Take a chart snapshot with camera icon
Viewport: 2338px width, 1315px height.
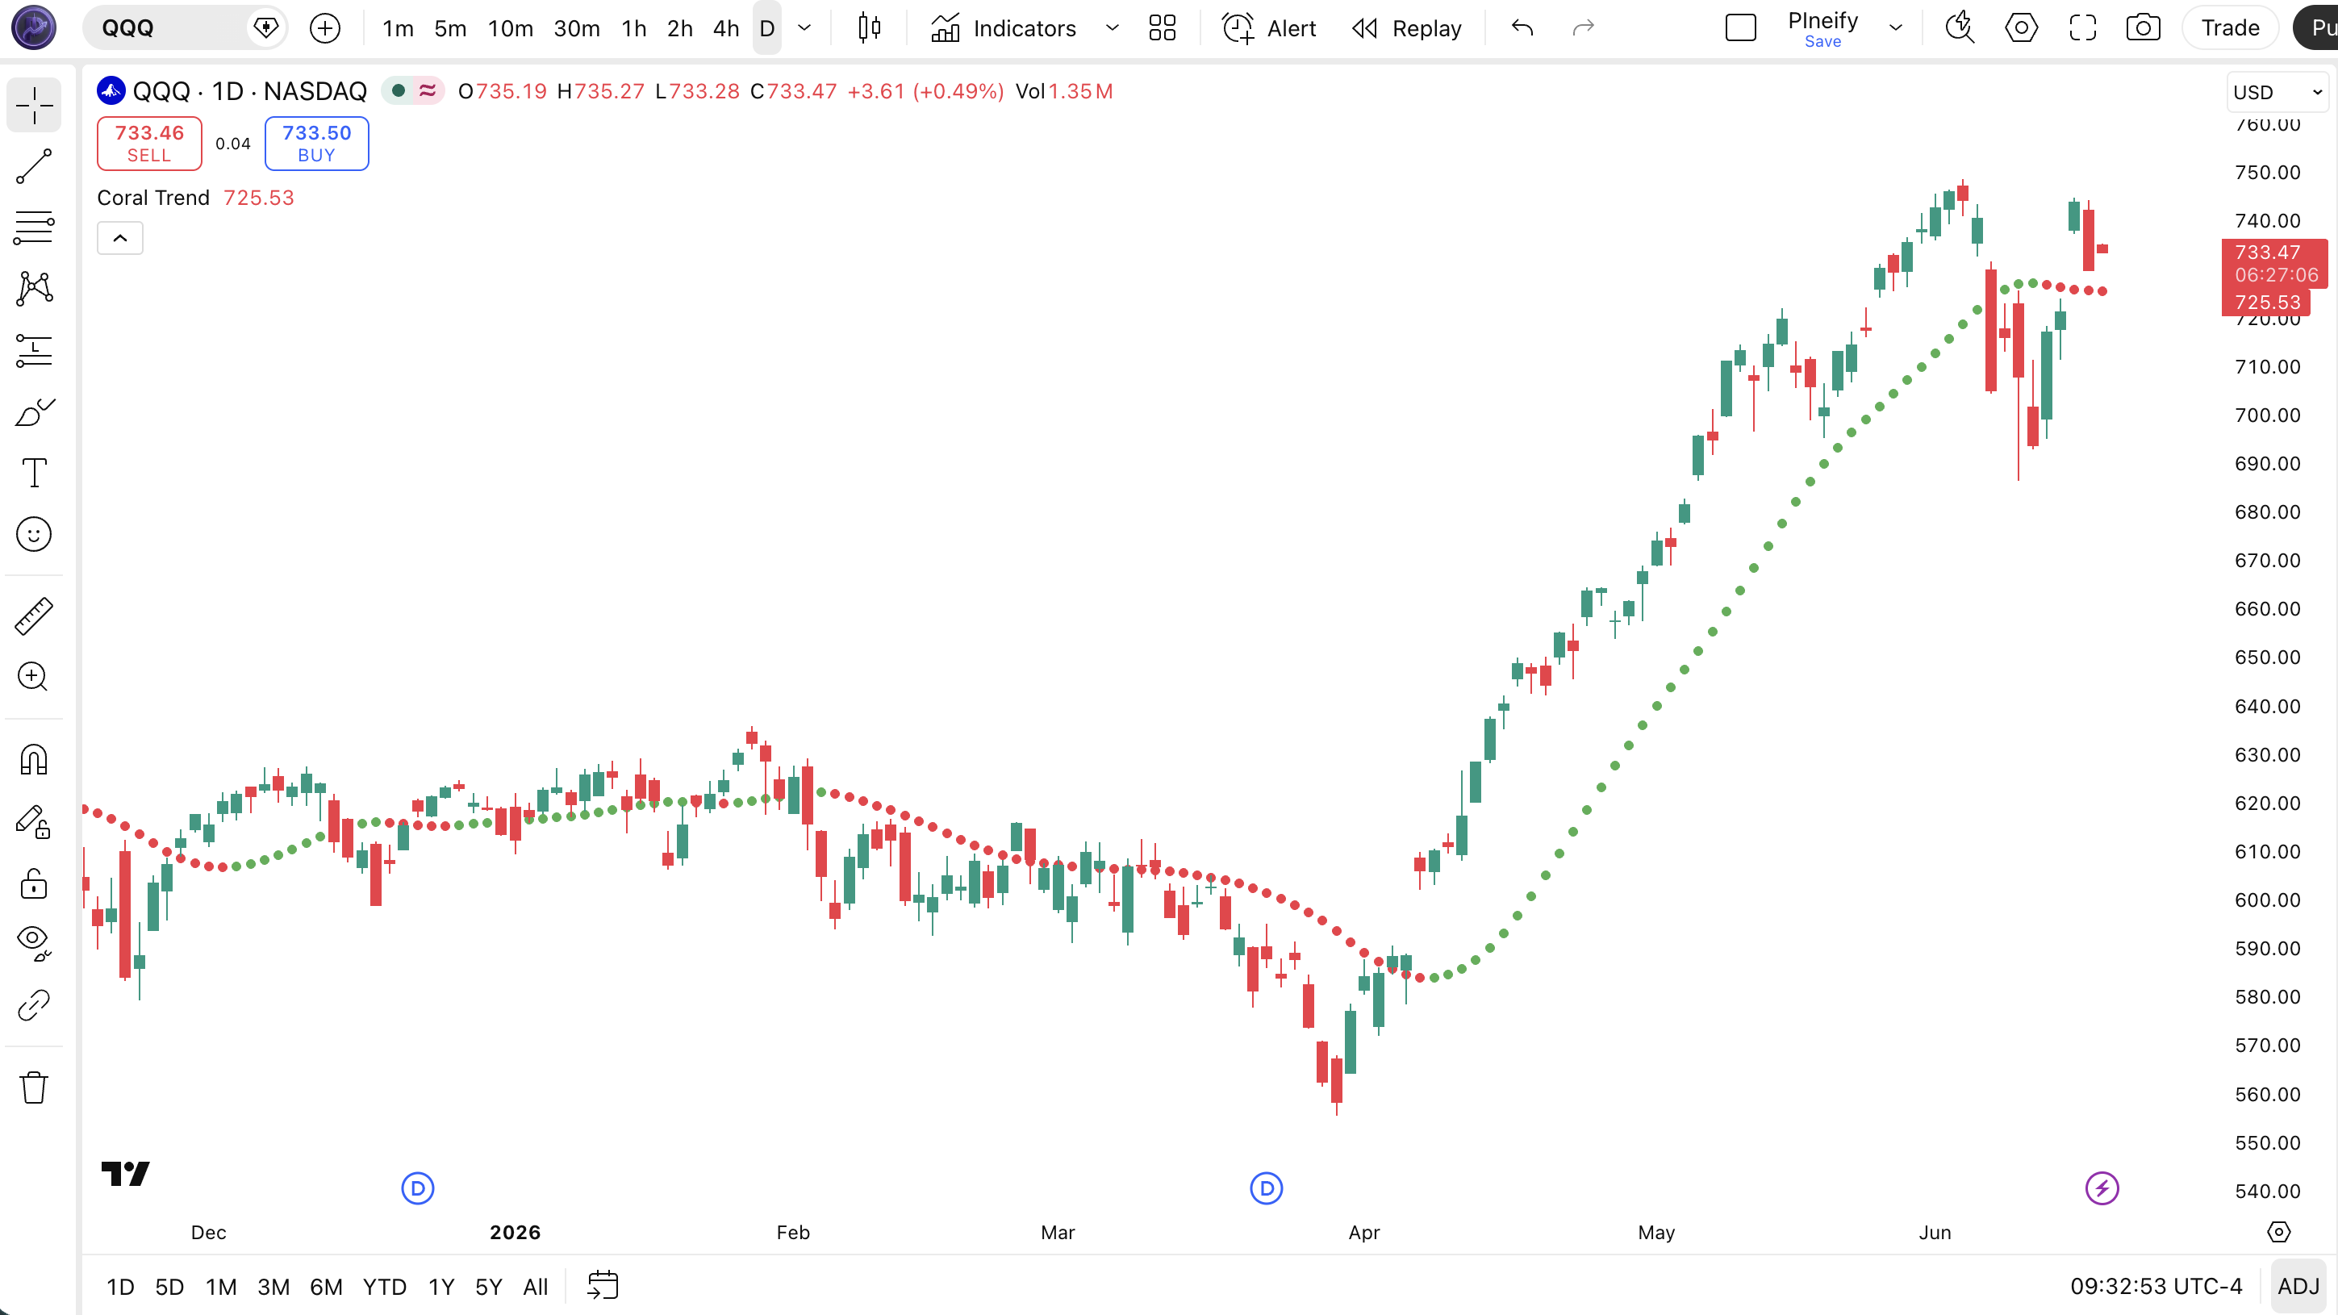[x=2143, y=28]
